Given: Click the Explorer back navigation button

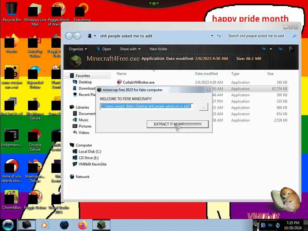Looking at the screenshot, I should [69, 36].
